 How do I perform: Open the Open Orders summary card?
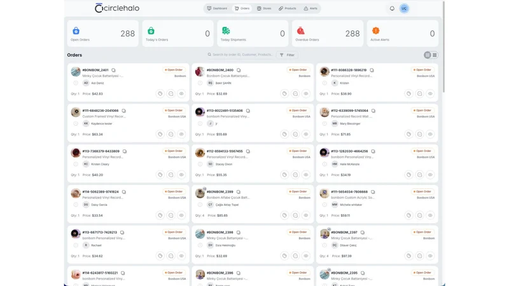[103, 34]
